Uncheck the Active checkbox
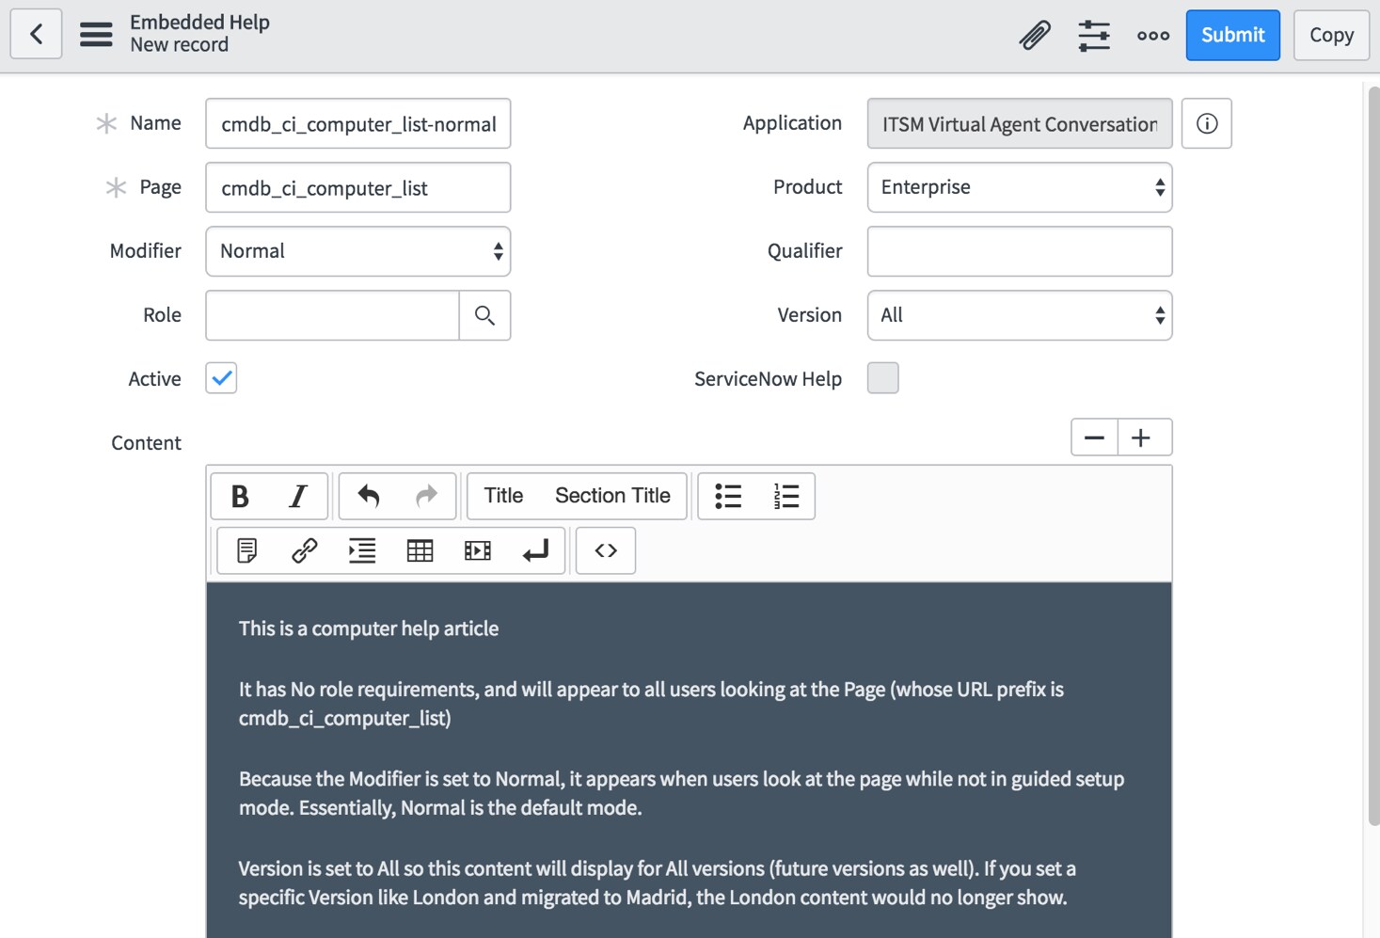 point(220,377)
